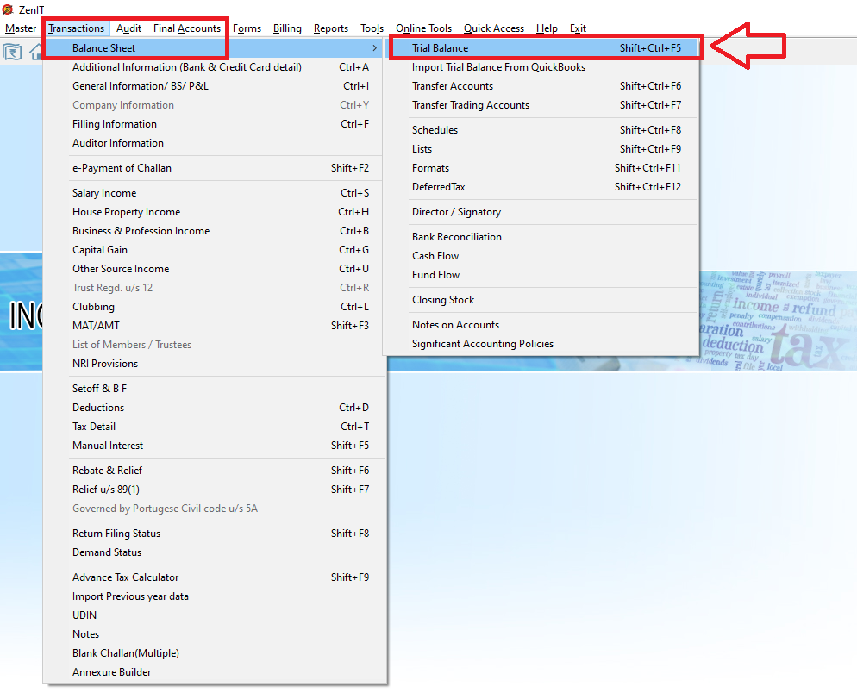
Task: Open Formats from the submenu
Action: [x=541, y=168]
